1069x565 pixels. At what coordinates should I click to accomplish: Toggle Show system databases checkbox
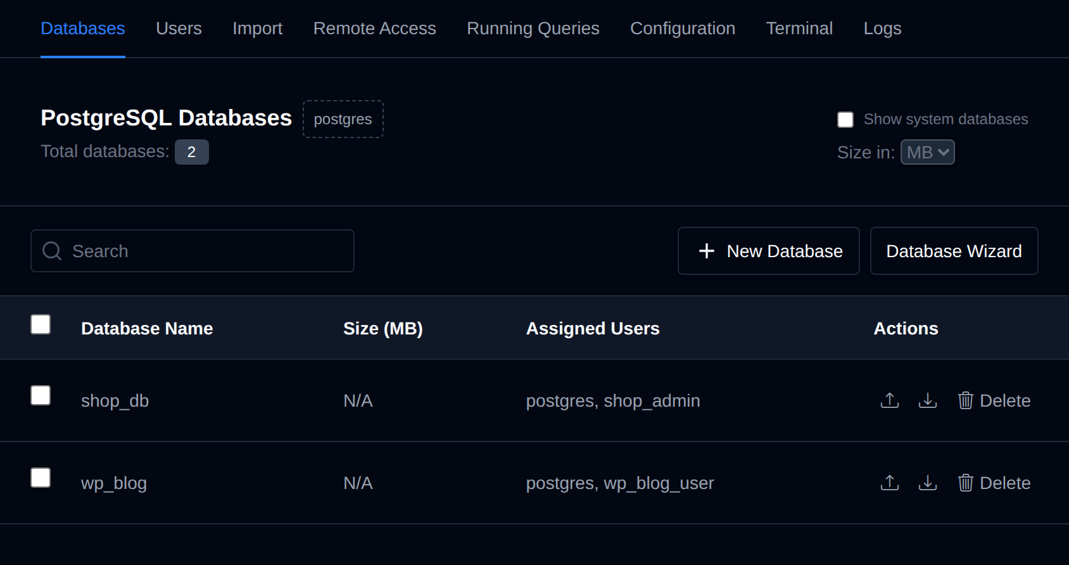[845, 120]
